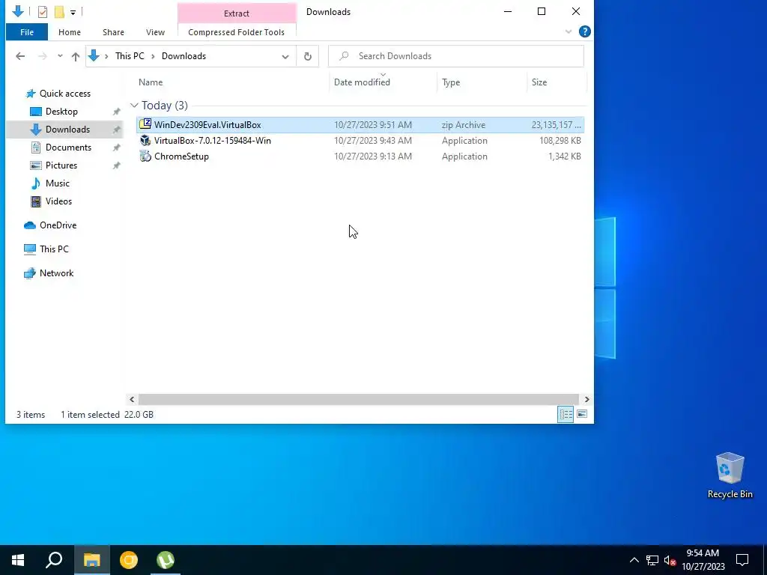Click Downloads in the address bar
Screen dimensions: 767x575
click(x=184, y=56)
